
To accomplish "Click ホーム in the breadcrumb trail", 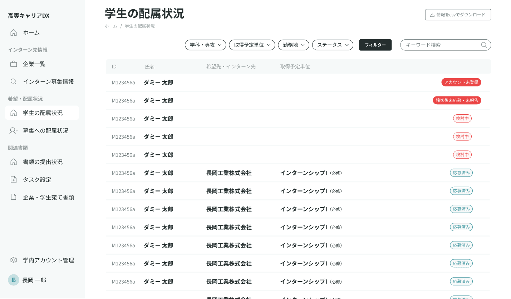I will pyautogui.click(x=111, y=26).
